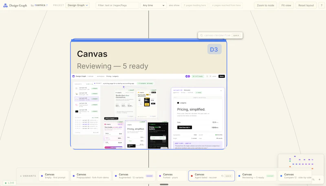Click the D3 badge on Canvas node
Screen dimensions: 326x186
click(x=214, y=49)
